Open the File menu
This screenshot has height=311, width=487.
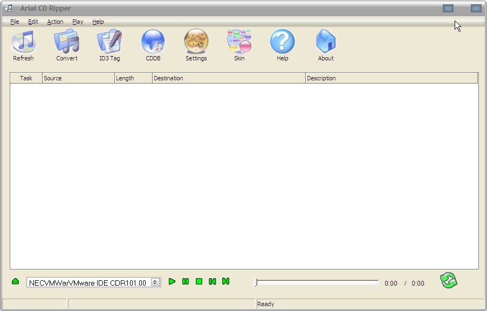[x=15, y=22]
